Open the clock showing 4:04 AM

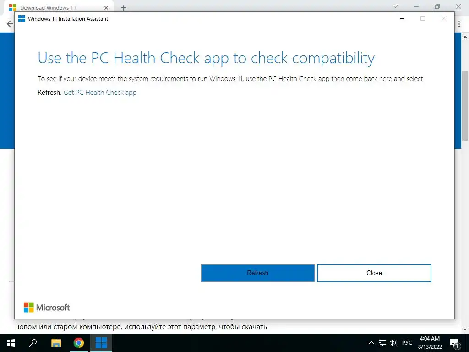pos(430,343)
